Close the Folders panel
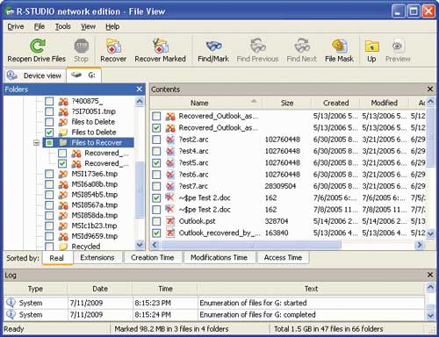Screen dimensions: 439x337 140,90
